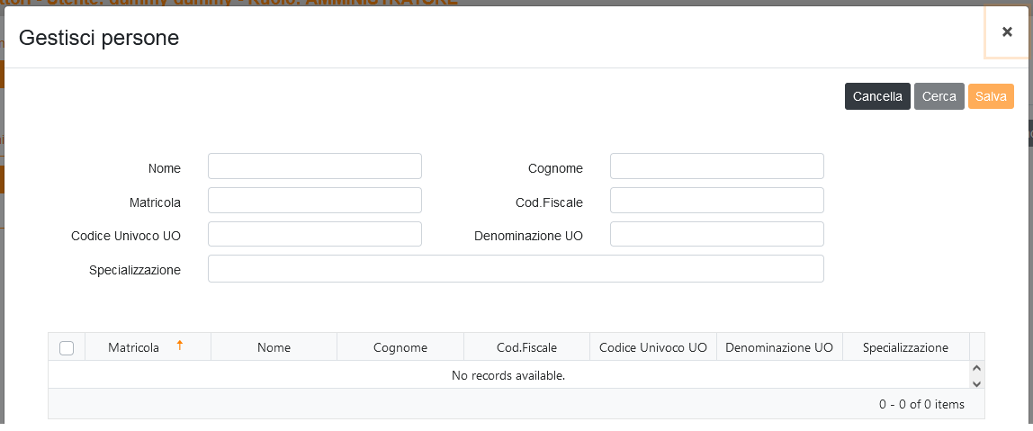The width and height of the screenshot is (1033, 431).
Task: Sort table by Denominazione UO column header
Action: tap(779, 347)
